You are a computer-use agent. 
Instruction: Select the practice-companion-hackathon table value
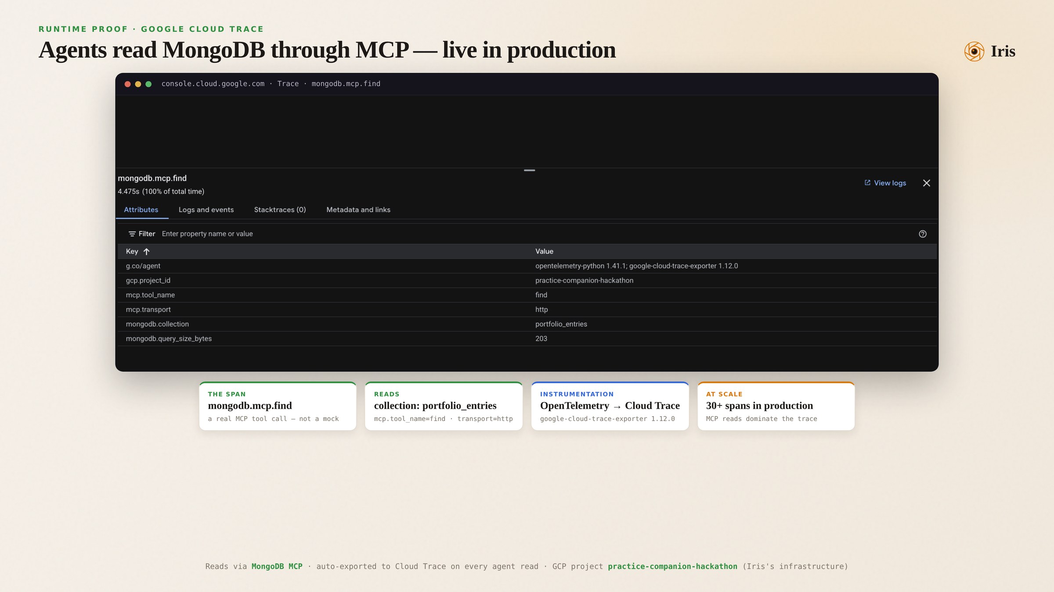(x=584, y=280)
